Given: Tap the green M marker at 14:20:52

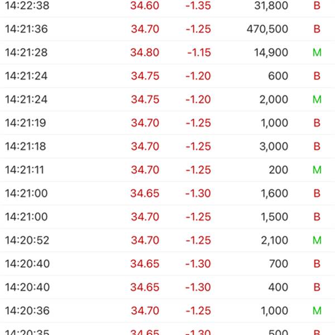Looking at the screenshot, I should coord(317,240).
